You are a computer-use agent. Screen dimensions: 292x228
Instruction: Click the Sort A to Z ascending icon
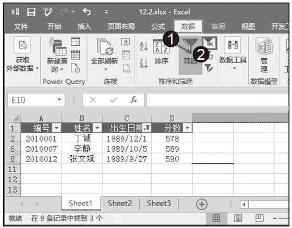point(144,46)
